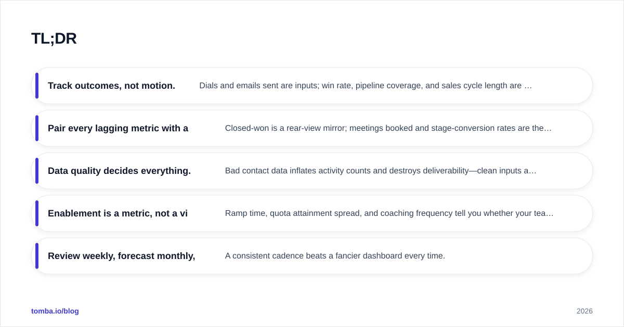Click the purple accent bar beside 'Enablement'
Screen dimensions: 624x327
tap(37, 213)
